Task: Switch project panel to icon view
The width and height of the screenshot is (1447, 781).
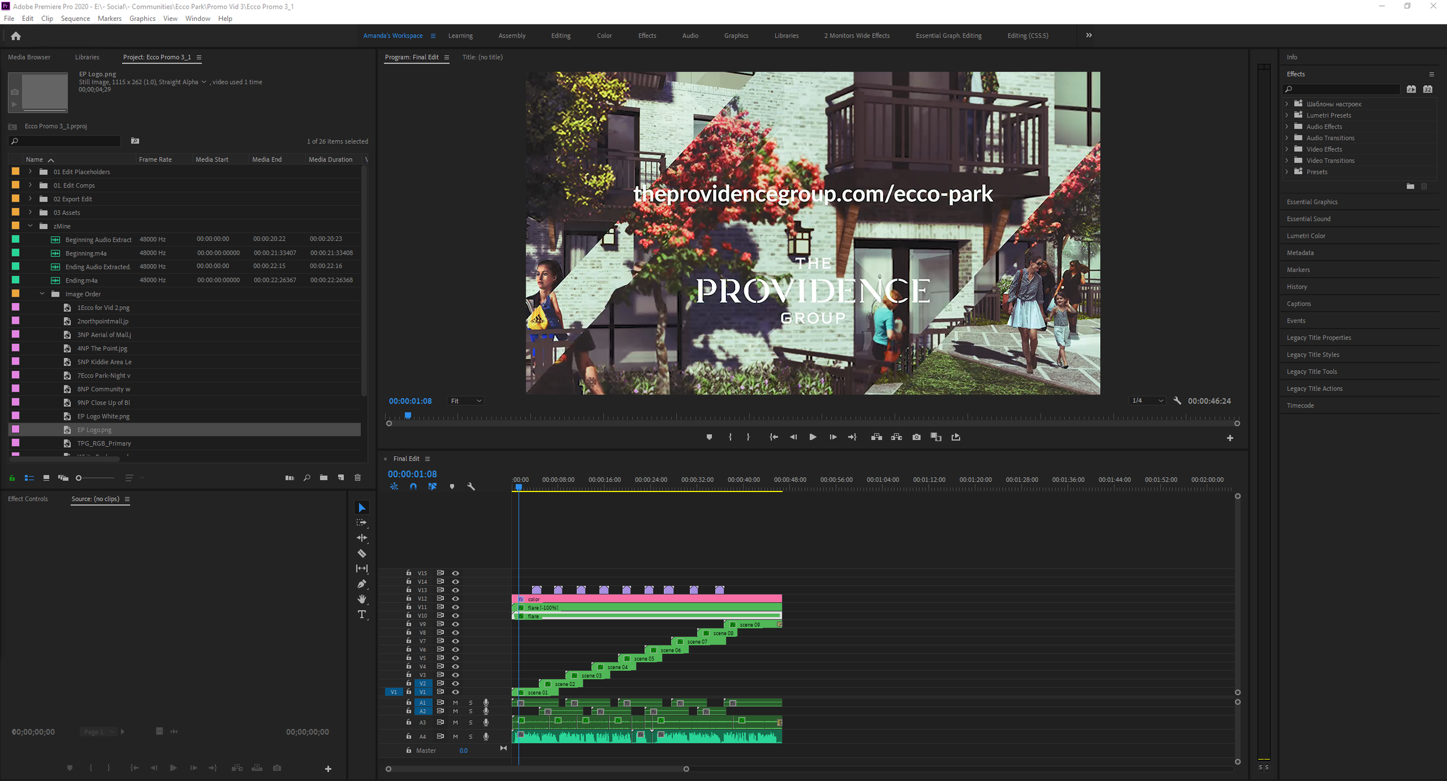Action: point(46,478)
